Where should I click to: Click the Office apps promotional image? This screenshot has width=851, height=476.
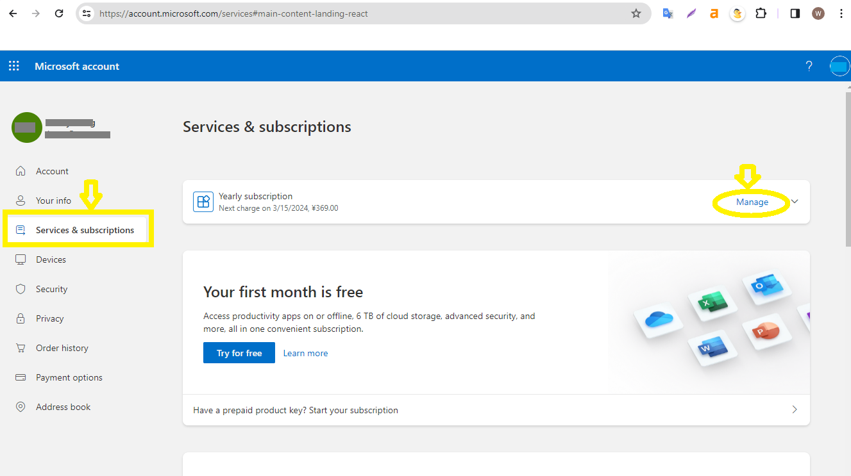tap(709, 322)
